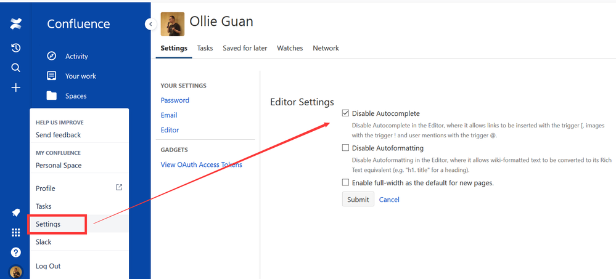
Task: Click the Cancel link
Action: click(389, 200)
